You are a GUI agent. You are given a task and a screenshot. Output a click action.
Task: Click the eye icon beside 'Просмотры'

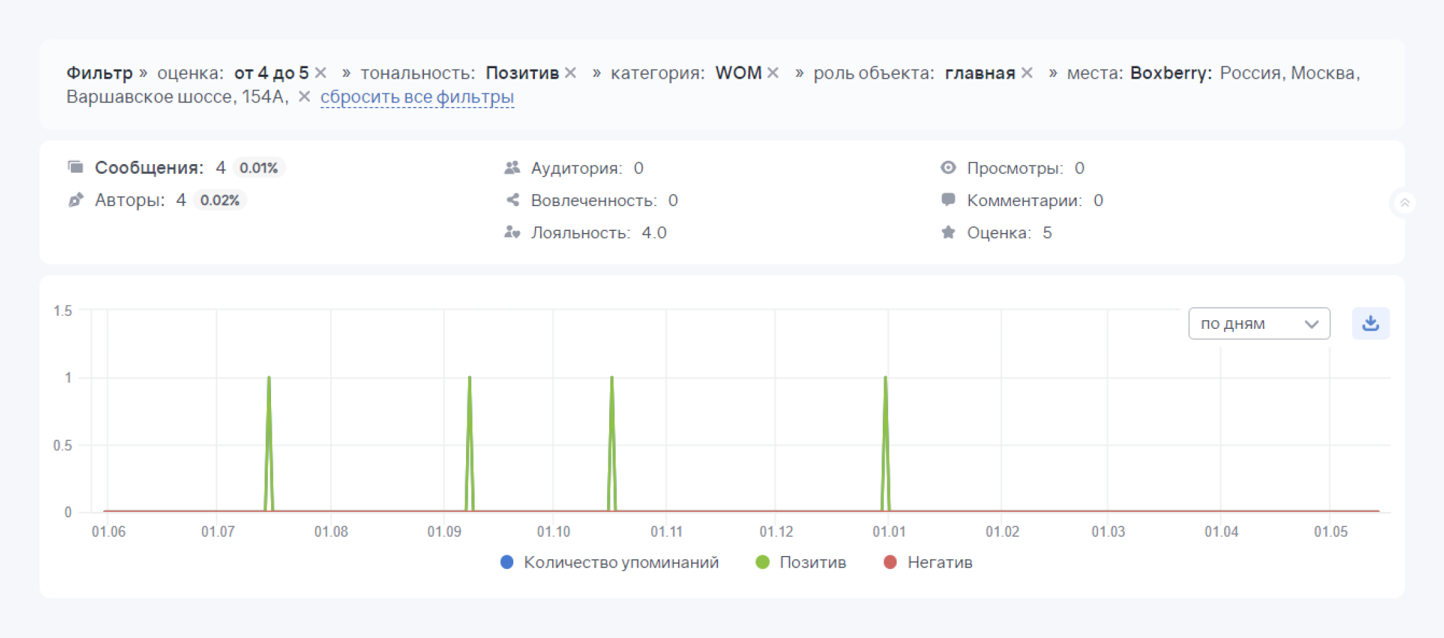(x=948, y=167)
